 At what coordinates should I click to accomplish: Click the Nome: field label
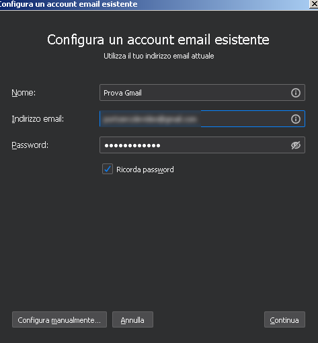[x=24, y=93]
